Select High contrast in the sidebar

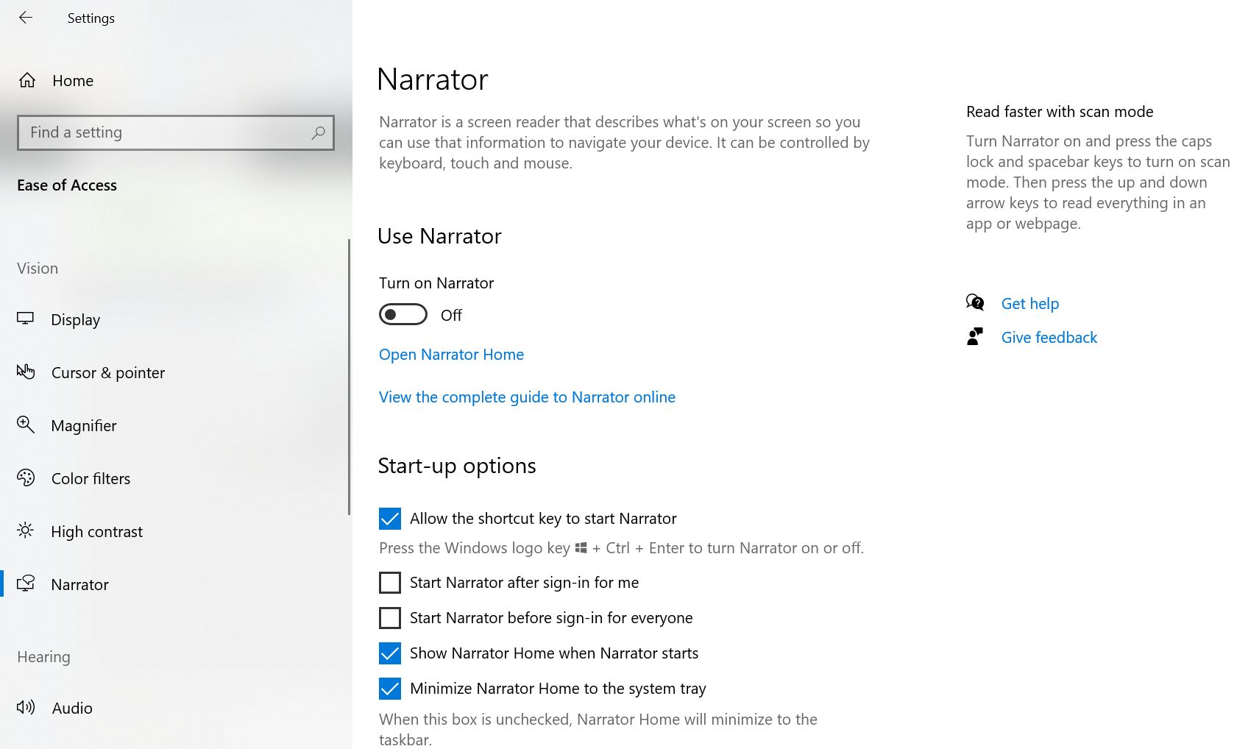[x=175, y=531]
